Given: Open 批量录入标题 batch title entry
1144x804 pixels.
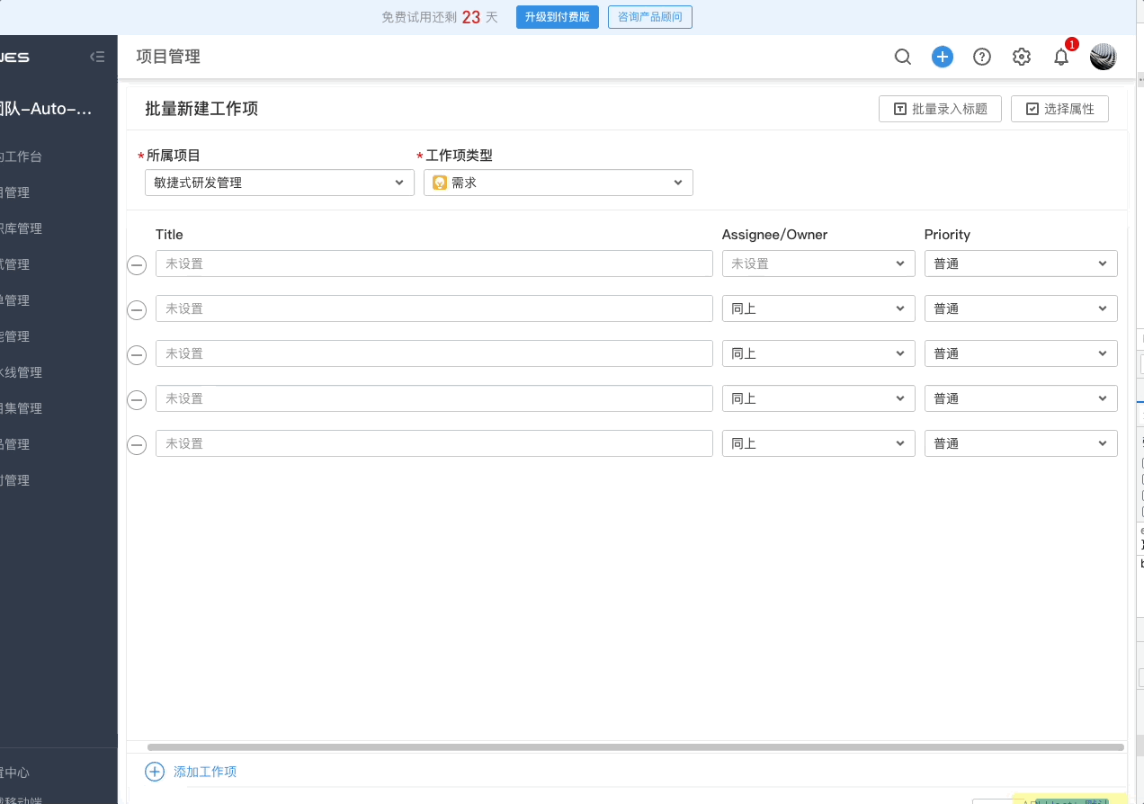Looking at the screenshot, I should click(x=940, y=108).
